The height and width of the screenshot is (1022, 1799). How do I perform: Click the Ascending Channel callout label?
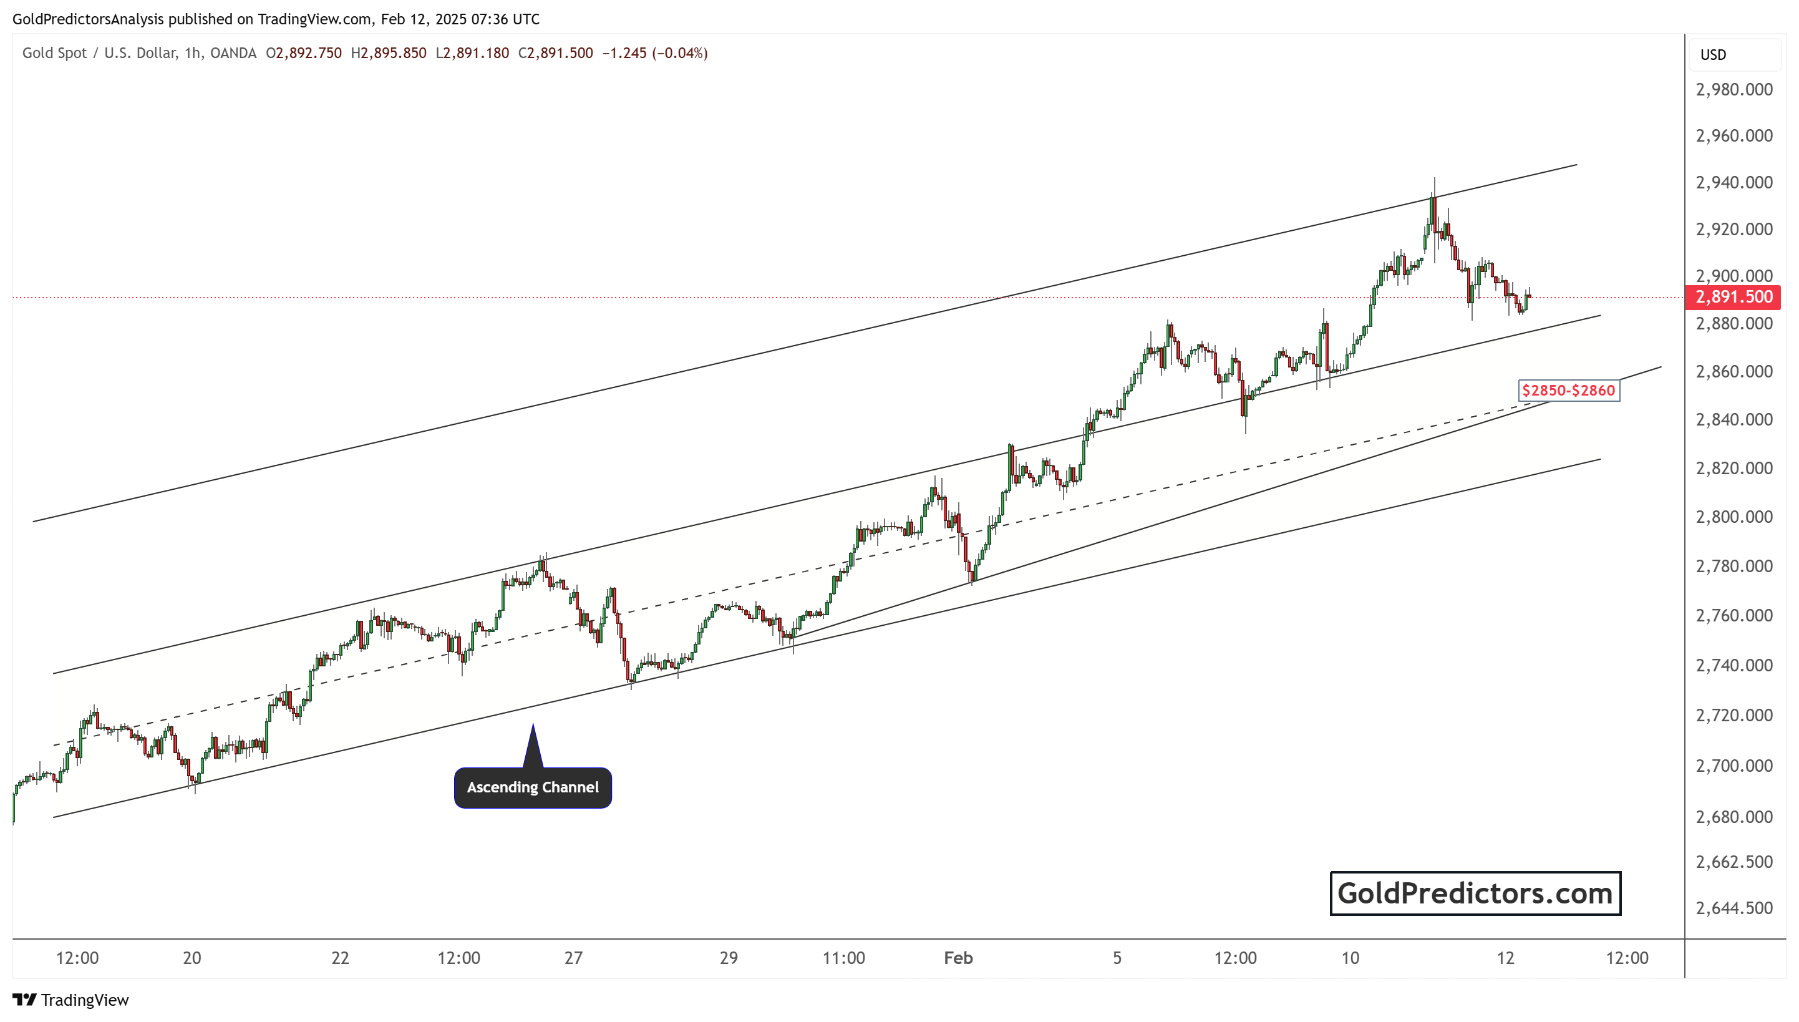coord(533,787)
